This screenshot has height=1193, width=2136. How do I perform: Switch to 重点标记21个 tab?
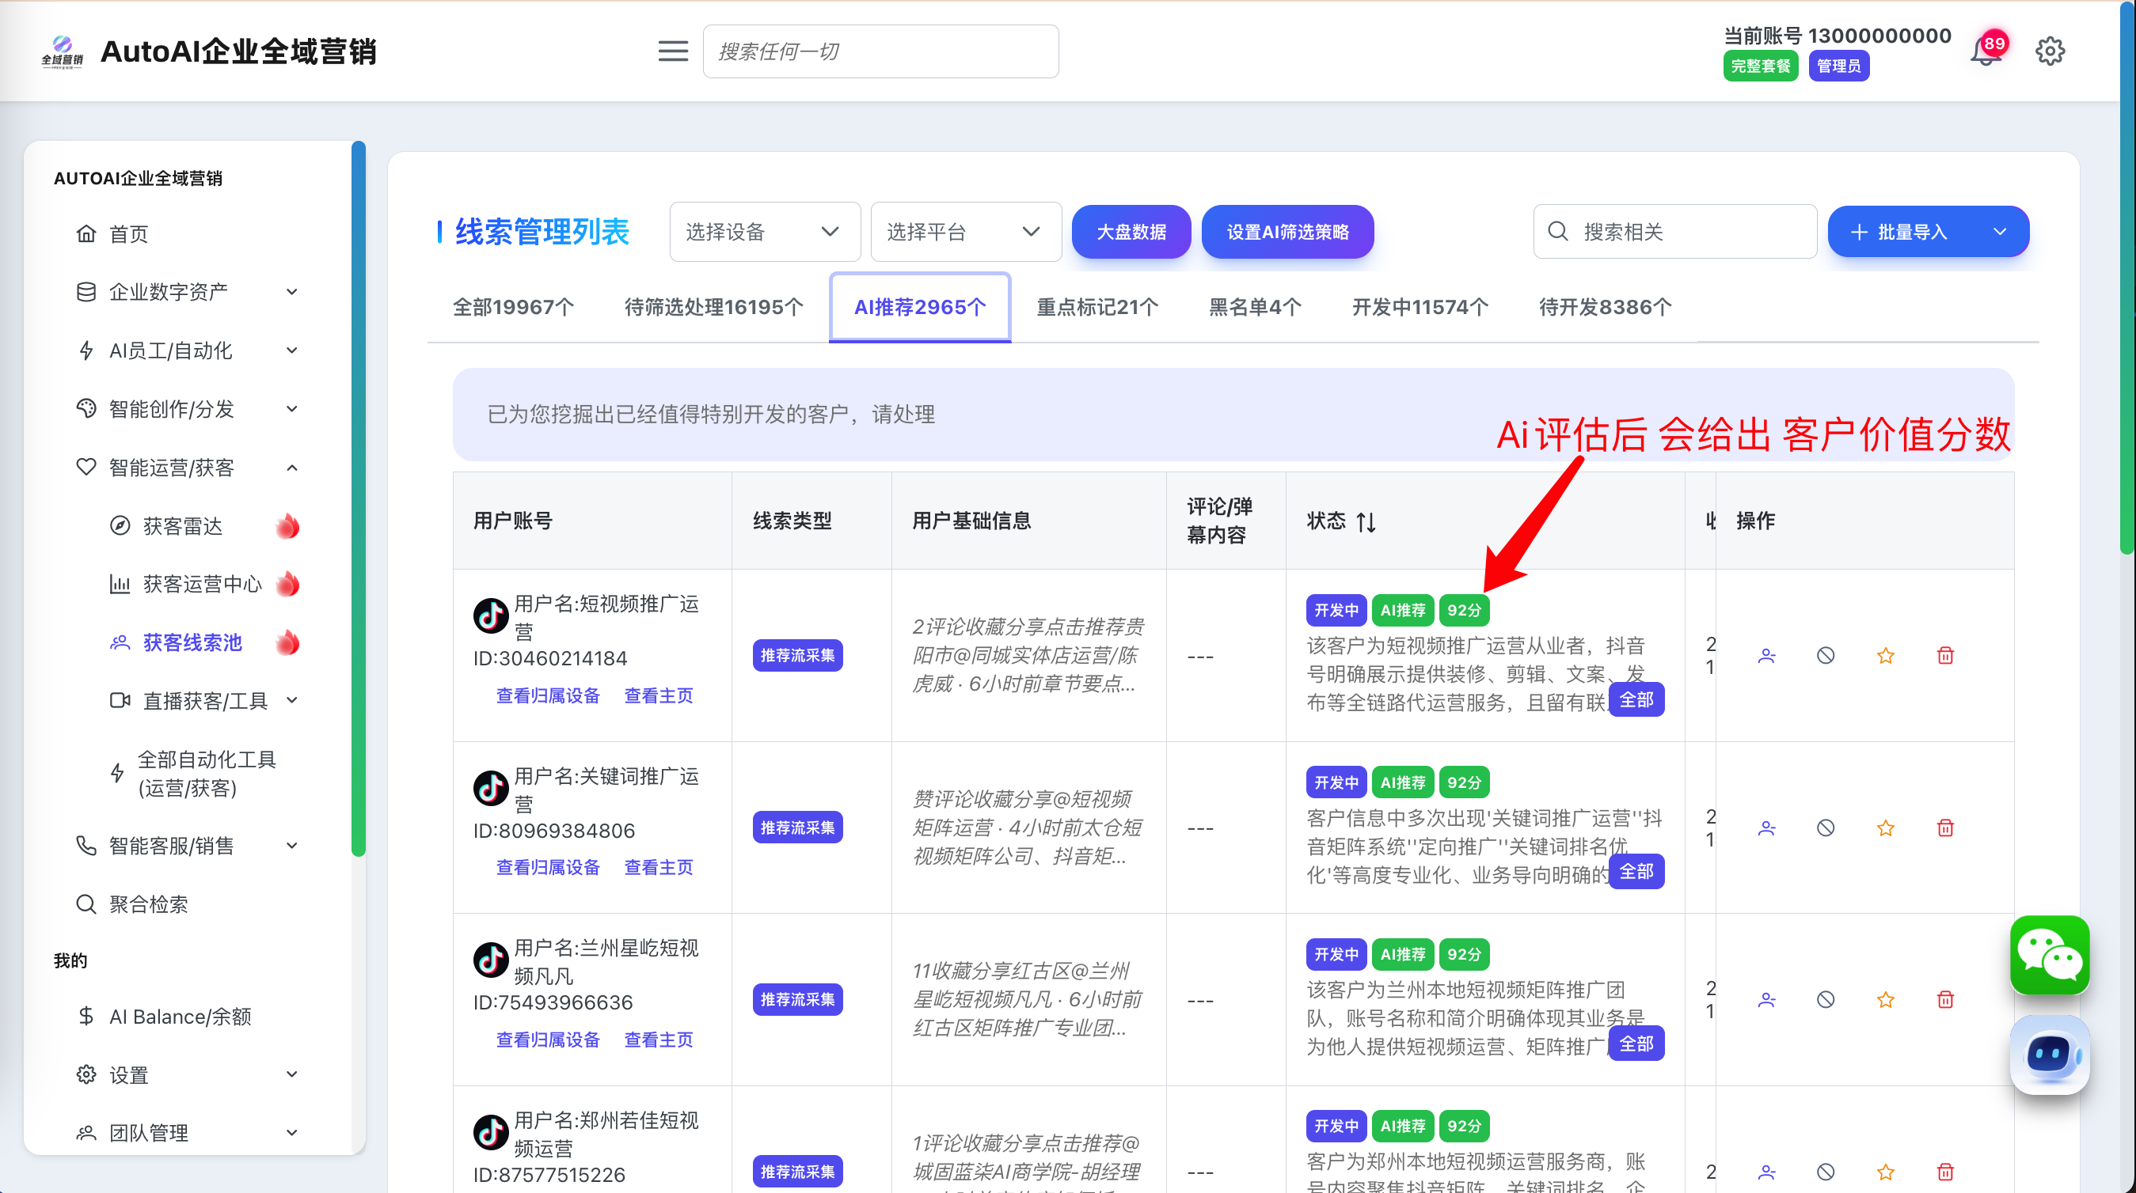(1097, 308)
